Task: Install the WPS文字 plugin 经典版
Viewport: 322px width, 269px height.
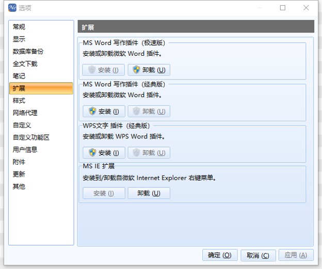Action: tap(104, 153)
